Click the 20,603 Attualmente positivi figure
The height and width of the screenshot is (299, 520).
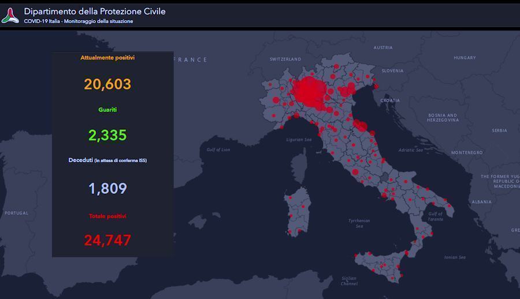[107, 84]
